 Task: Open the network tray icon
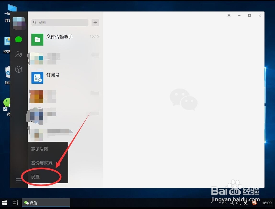pos(232,203)
